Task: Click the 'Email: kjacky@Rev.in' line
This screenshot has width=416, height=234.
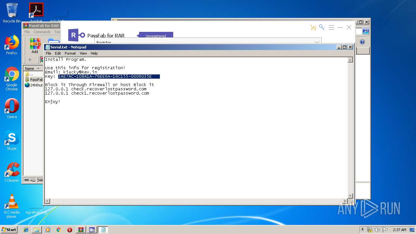Action: [x=71, y=72]
